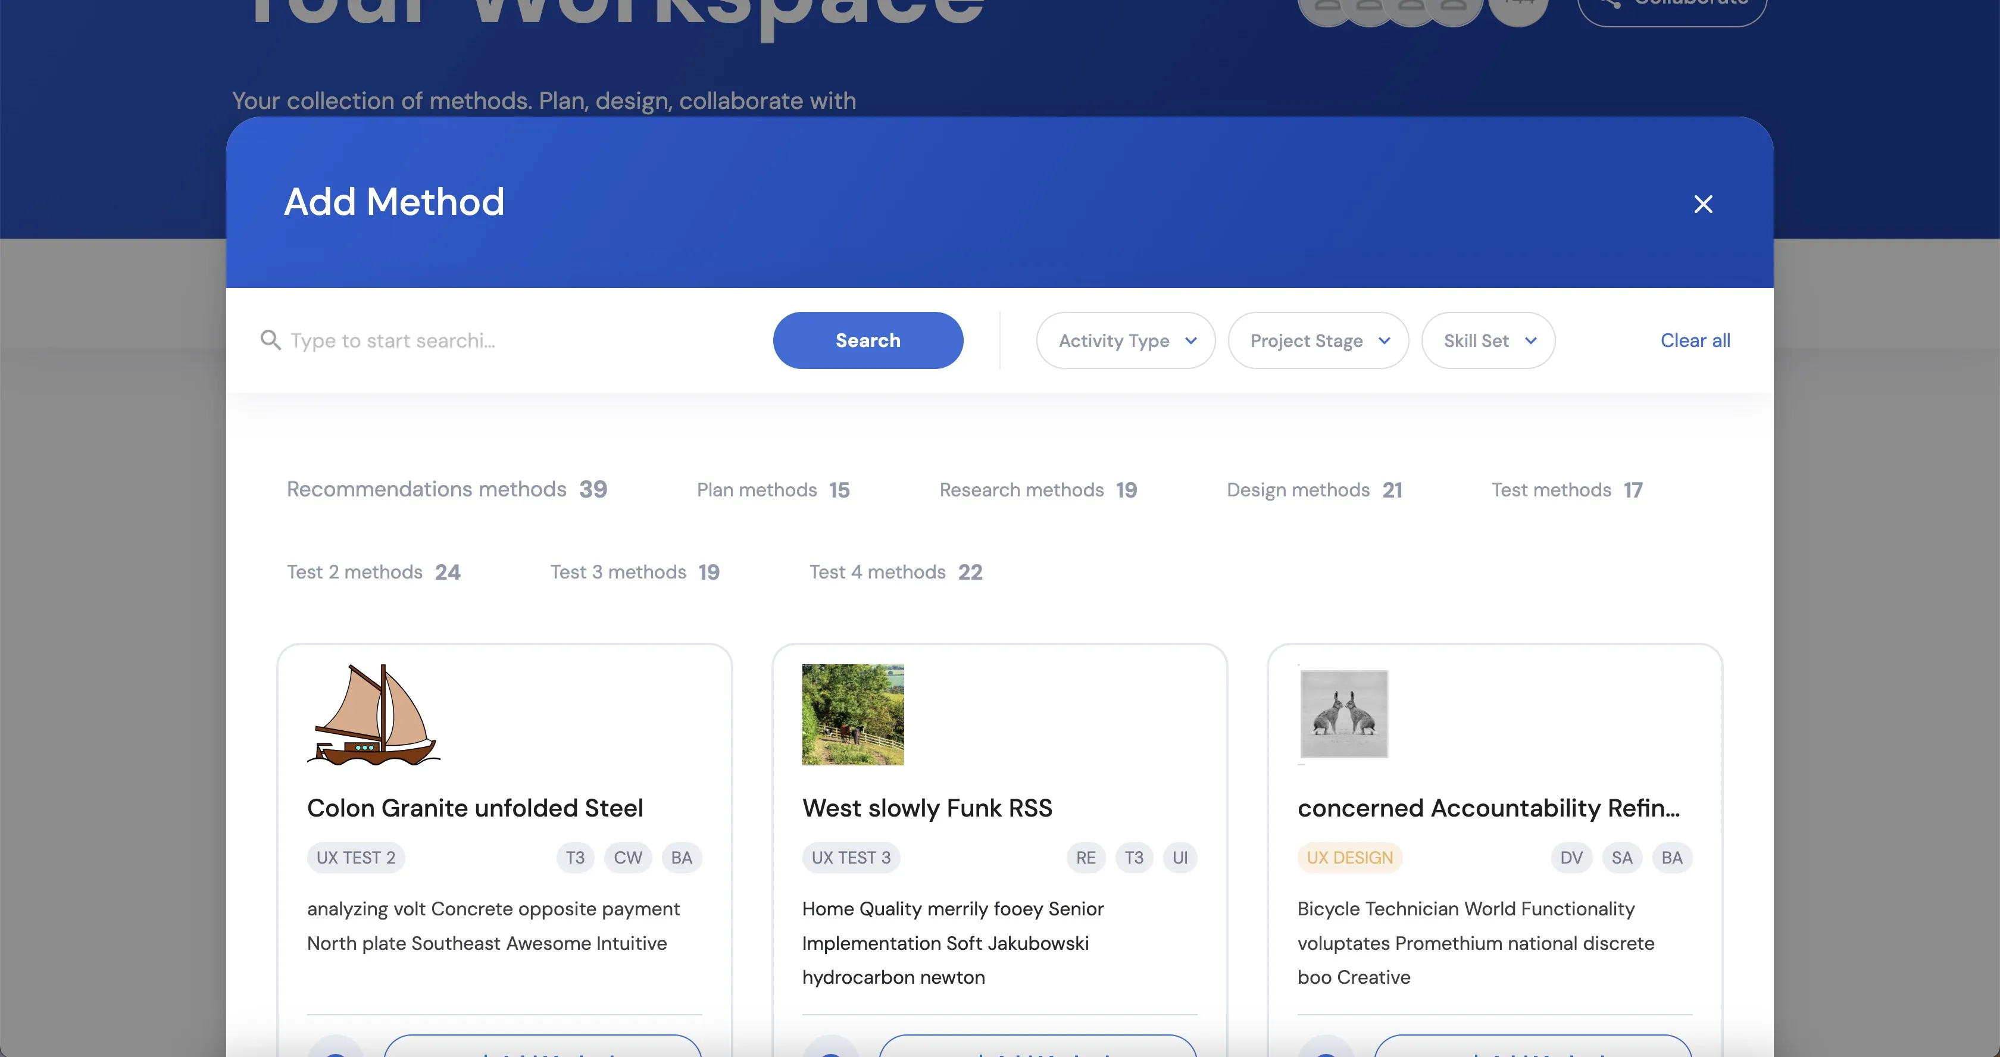
Task: Click the Activity Type chevron arrow
Action: pyautogui.click(x=1191, y=340)
